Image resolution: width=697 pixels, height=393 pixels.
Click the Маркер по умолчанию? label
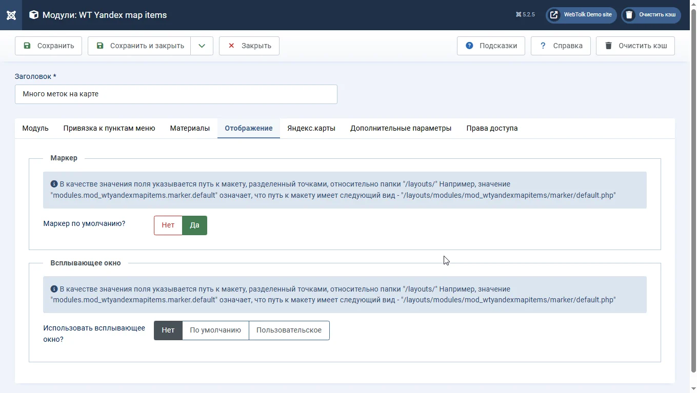pos(85,223)
